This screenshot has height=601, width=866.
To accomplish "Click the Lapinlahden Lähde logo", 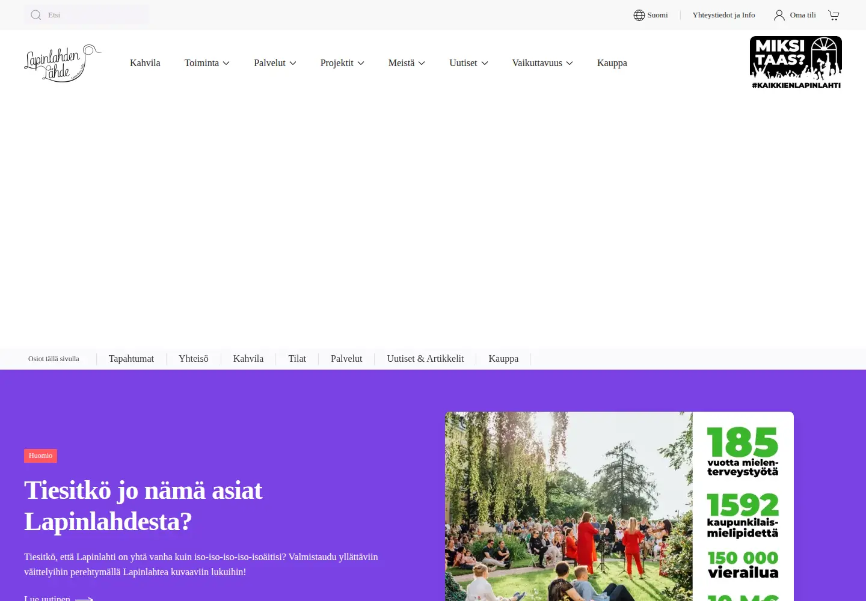I will click(x=63, y=63).
